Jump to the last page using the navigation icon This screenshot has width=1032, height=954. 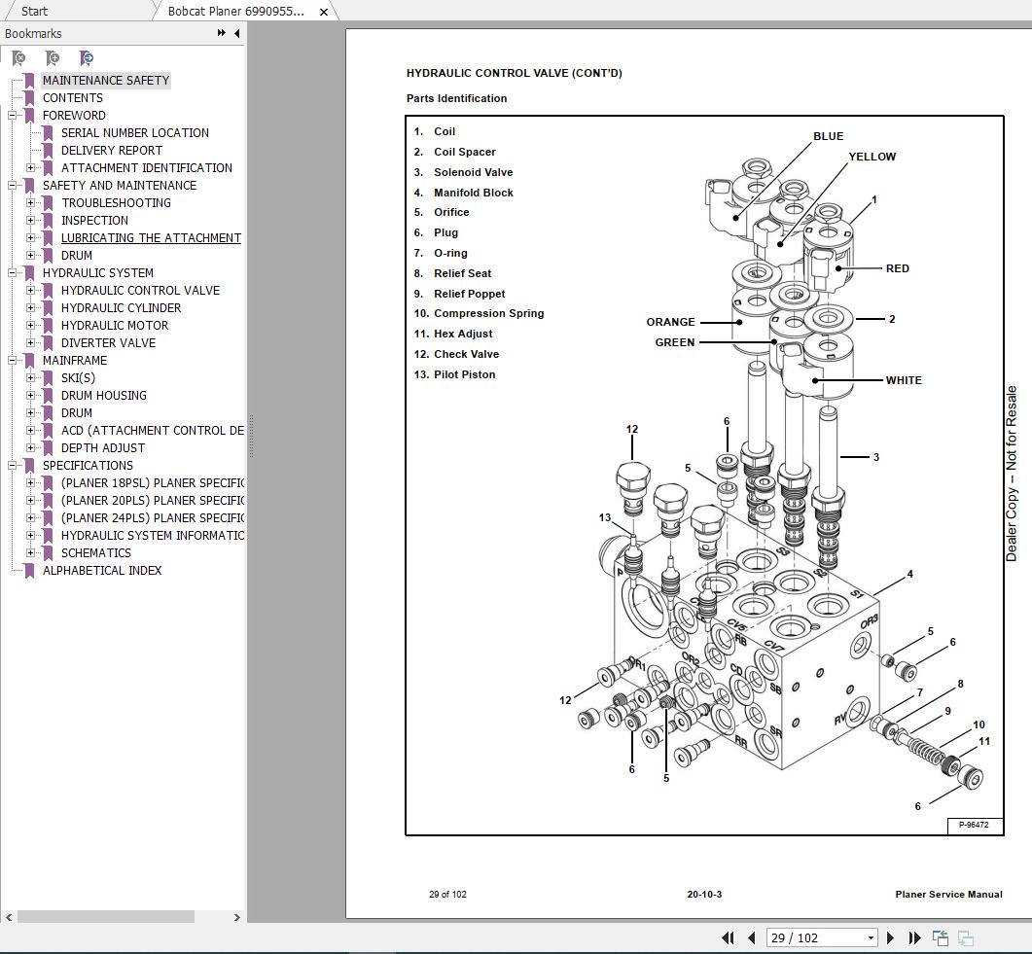pyautogui.click(x=915, y=937)
